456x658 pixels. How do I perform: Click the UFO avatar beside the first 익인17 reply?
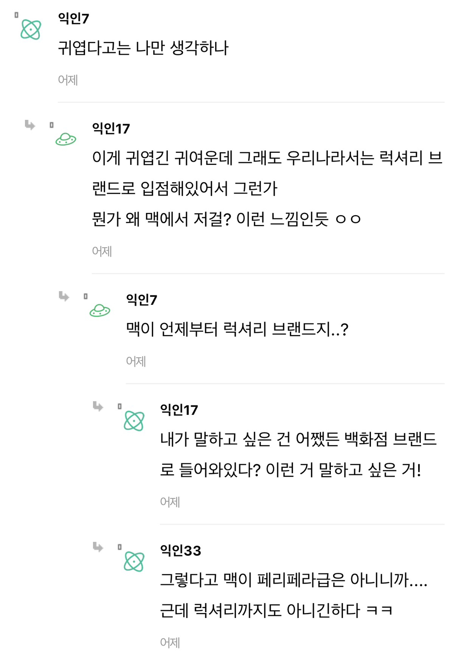(65, 139)
